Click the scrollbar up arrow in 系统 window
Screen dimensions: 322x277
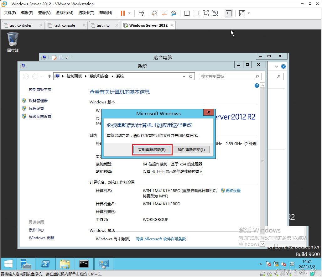(262, 85)
